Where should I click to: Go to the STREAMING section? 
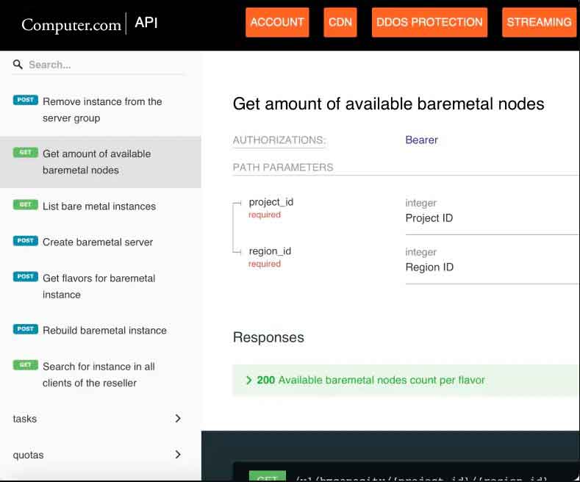[x=539, y=22]
